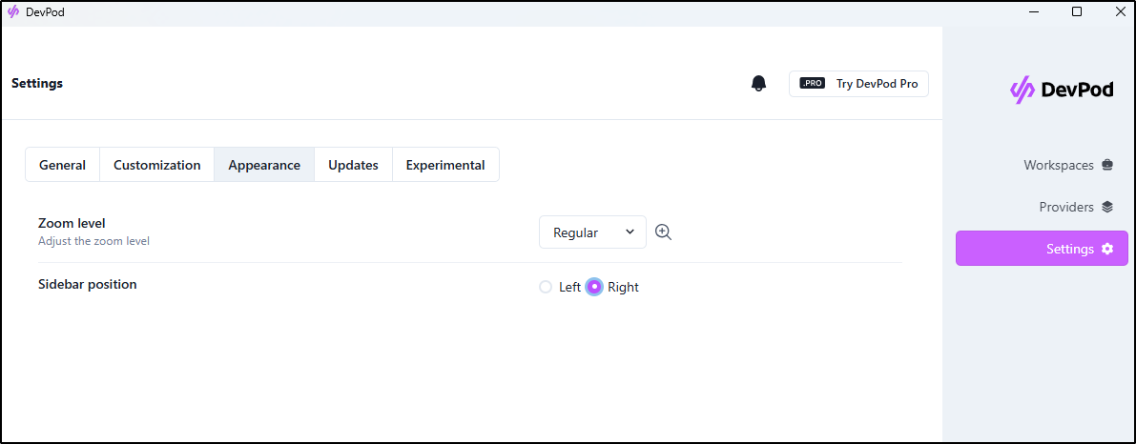Open the Customization tab
Image resolution: width=1136 pixels, height=444 pixels.
(156, 165)
